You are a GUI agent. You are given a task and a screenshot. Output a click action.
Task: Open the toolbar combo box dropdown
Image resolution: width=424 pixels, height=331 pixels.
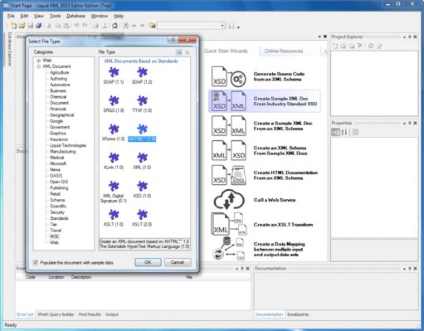click(223, 25)
